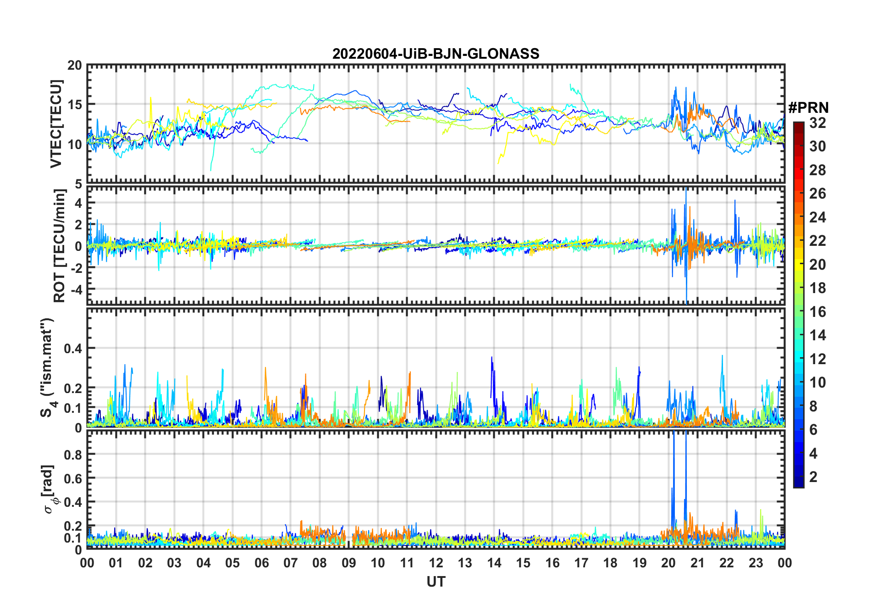Select the VTEC[TECU] y-axis label

point(56,124)
